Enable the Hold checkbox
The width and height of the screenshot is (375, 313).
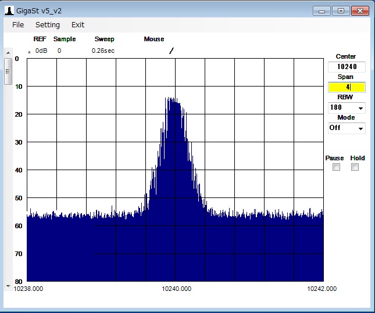(355, 167)
